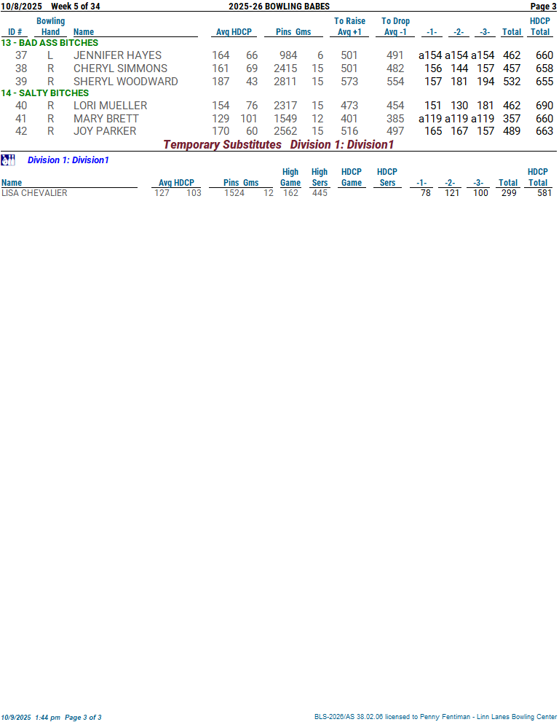Click JOY PARKER's name
The image size is (559, 722).
pos(104,131)
